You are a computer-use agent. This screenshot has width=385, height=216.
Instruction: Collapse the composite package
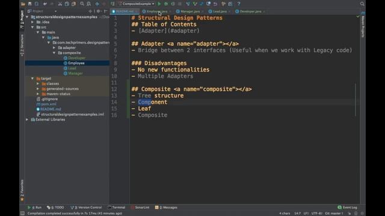click(x=54, y=53)
